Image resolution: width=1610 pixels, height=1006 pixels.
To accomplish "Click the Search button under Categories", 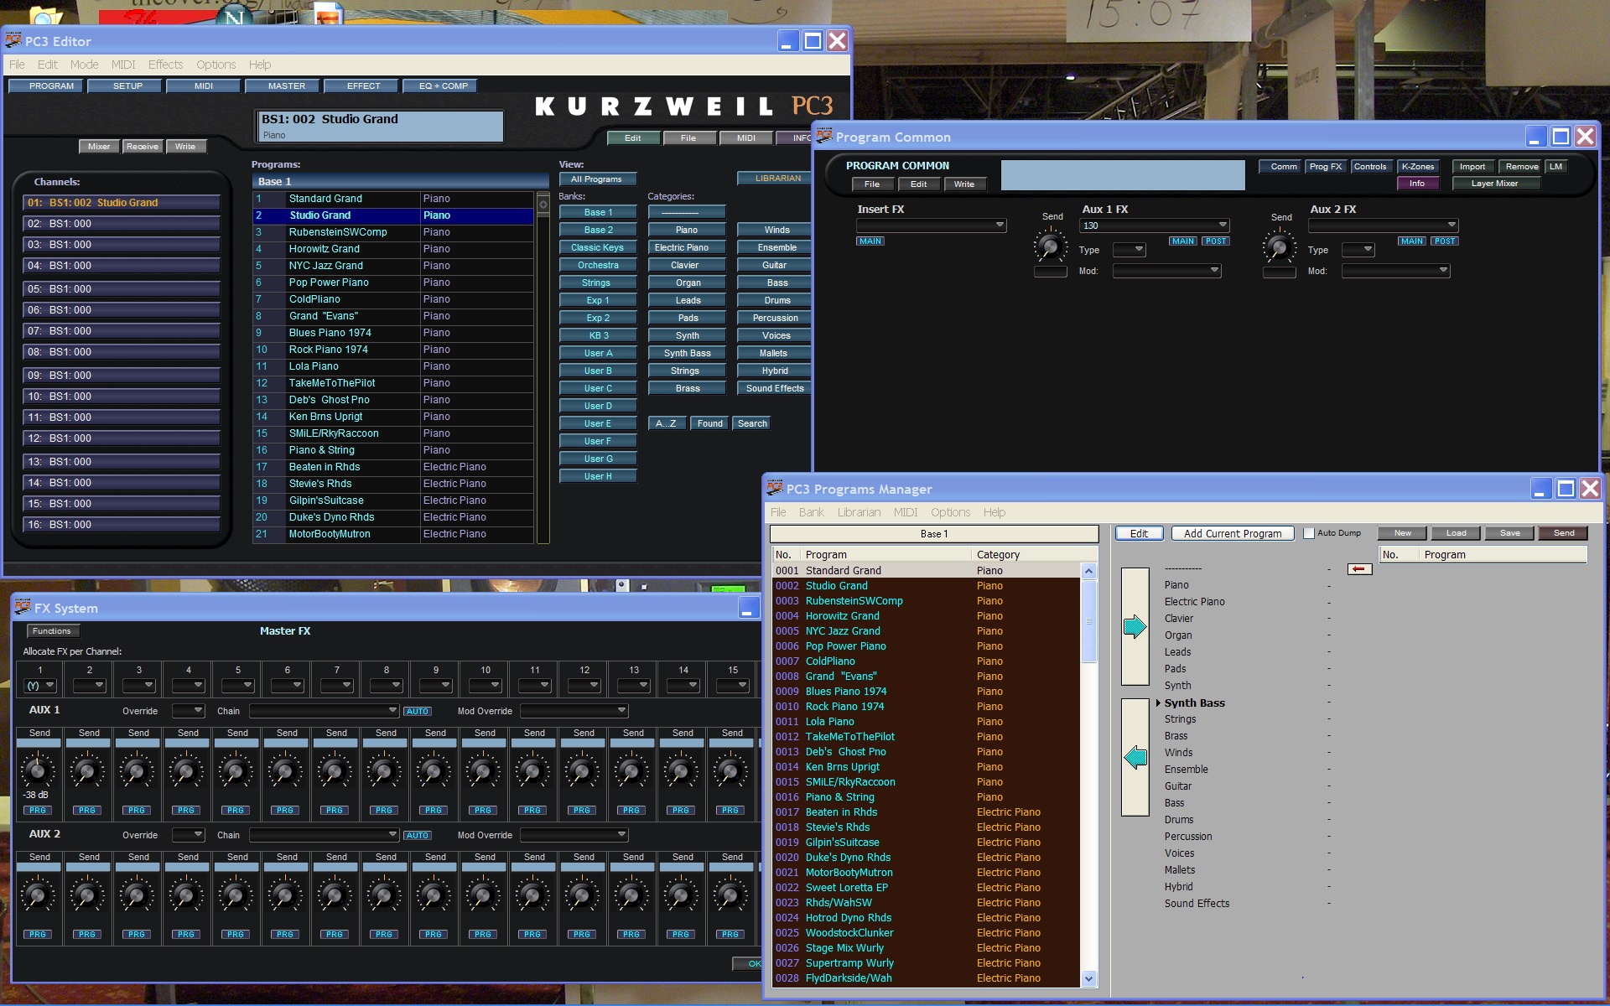I will (x=752, y=424).
